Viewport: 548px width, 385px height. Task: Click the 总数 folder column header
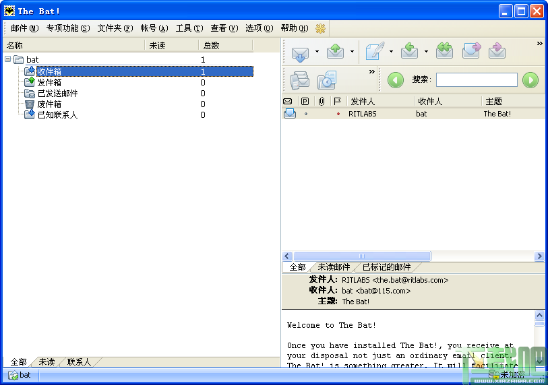click(226, 45)
